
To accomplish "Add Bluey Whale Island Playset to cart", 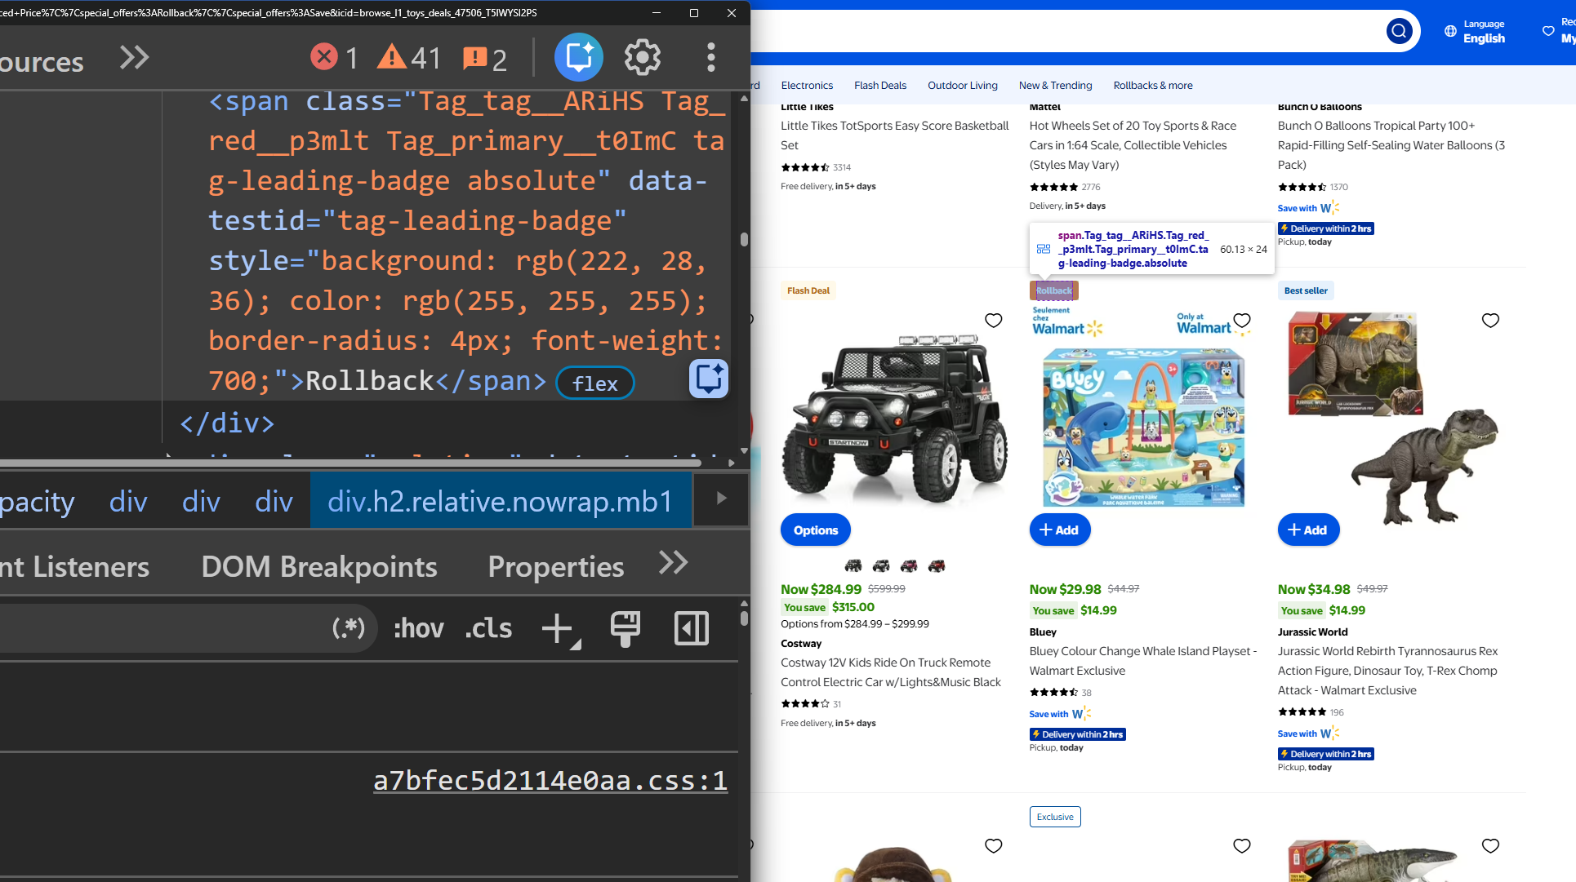I will [1060, 530].
